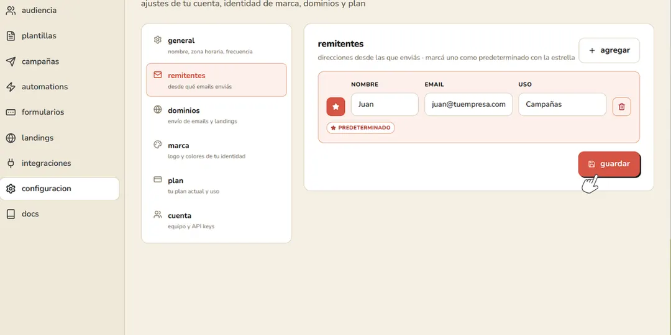Toggle the default star for Juan sender
Screen dimensions: 671x335
click(x=335, y=107)
